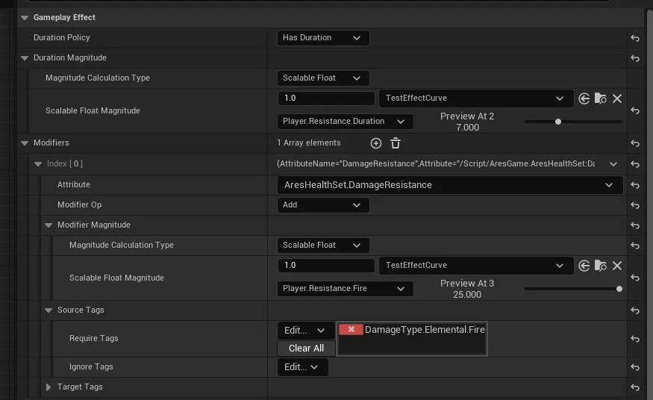
Task: Adjust the Preview At 2 slider handle
Action: click(558, 122)
